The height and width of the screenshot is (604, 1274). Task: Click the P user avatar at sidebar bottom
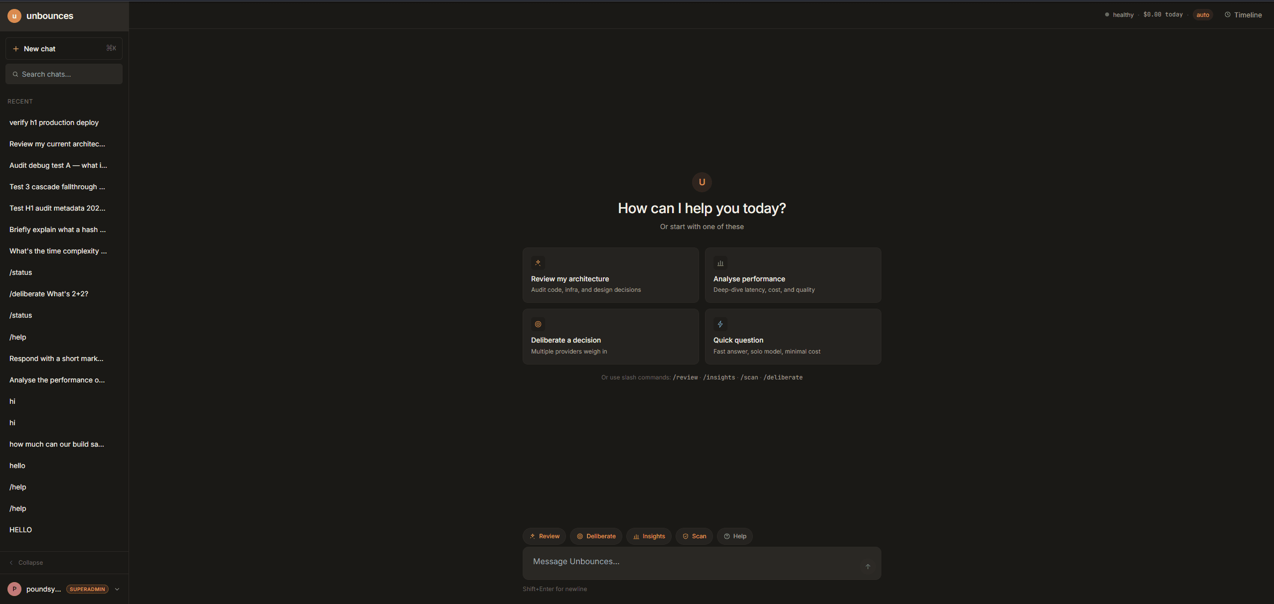pyautogui.click(x=14, y=589)
